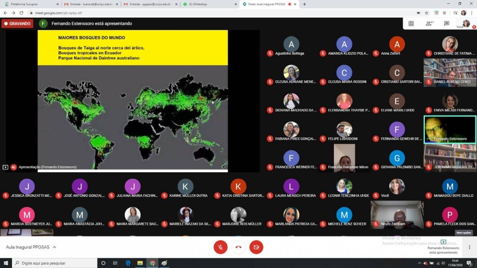Show the participants list icon
Viewport: 477px width, 268px height.
429,23
